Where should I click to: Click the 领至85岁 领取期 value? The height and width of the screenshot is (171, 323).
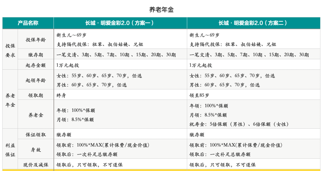[199, 95]
